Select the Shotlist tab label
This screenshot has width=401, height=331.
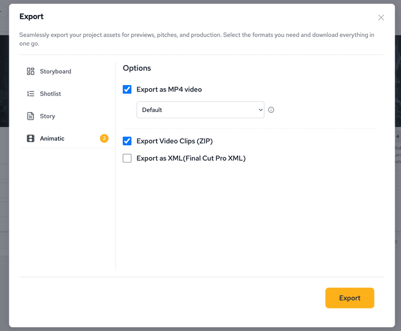tap(50, 94)
